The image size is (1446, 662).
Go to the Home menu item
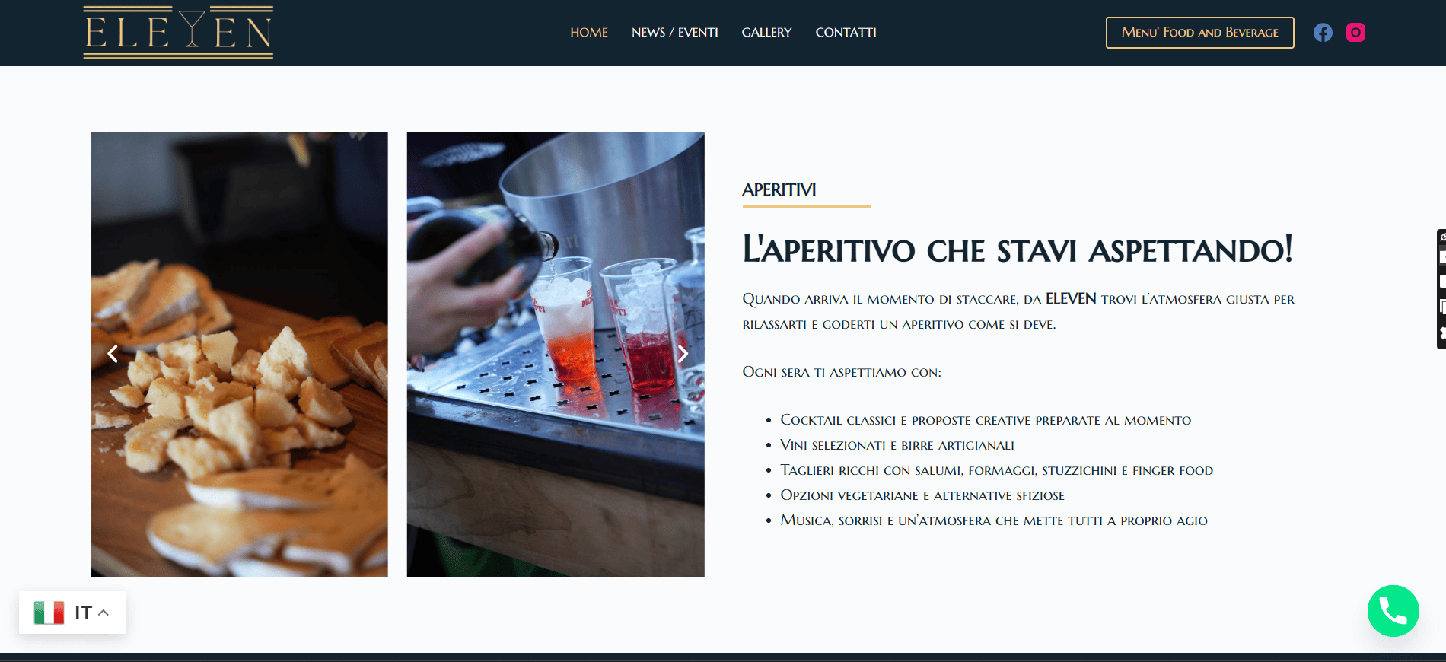tap(589, 33)
